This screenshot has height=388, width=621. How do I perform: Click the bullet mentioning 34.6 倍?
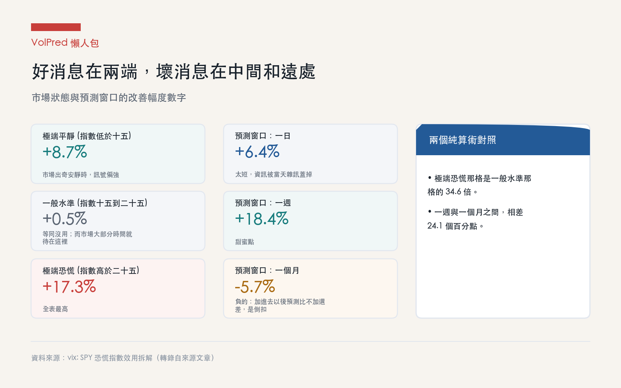tap(479, 185)
